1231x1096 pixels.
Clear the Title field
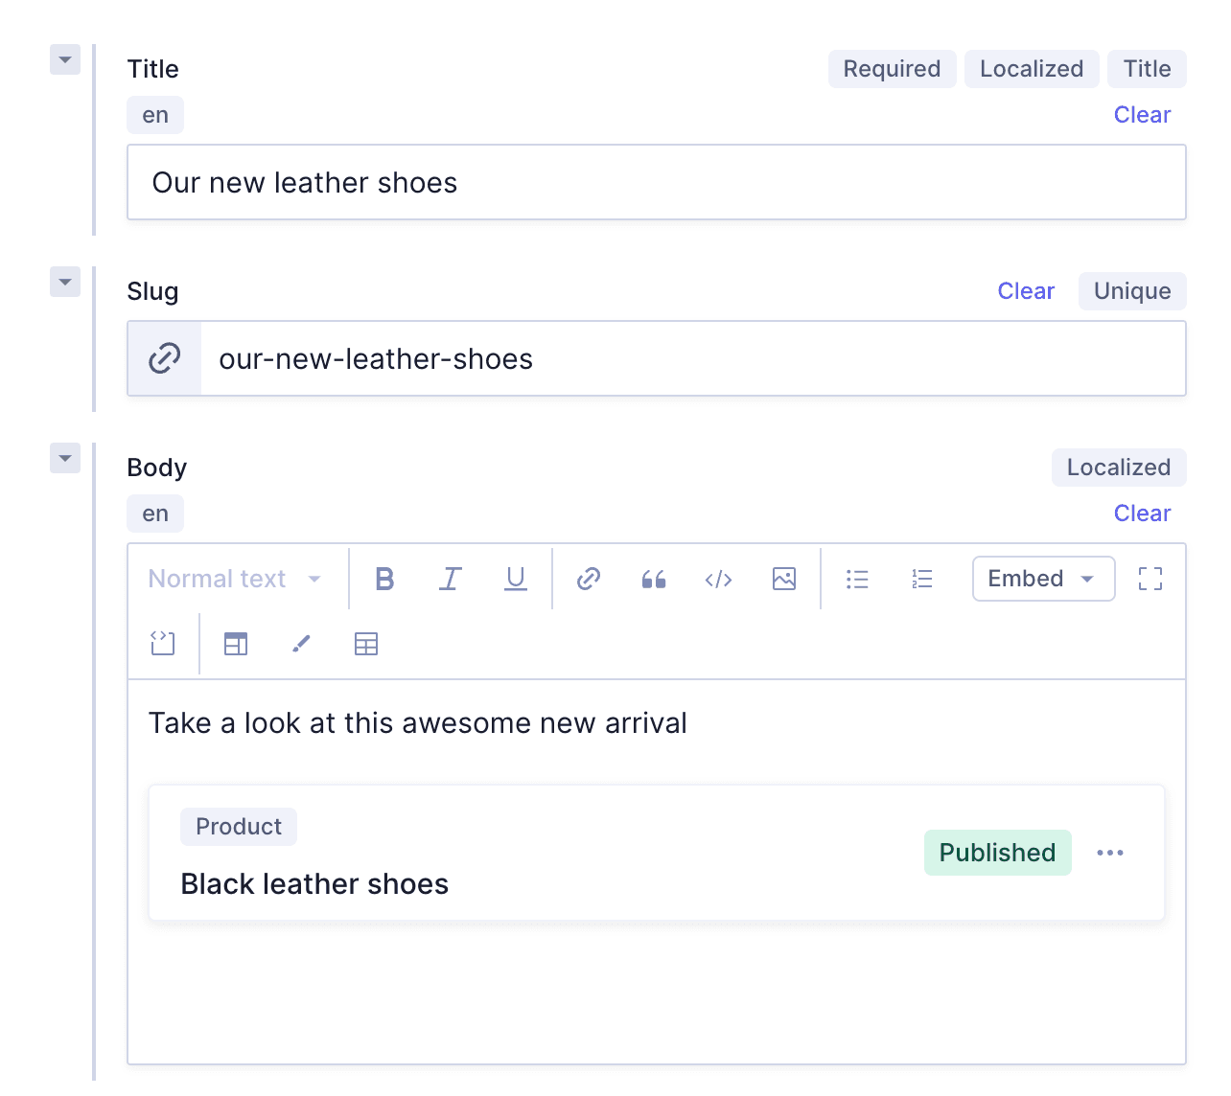(x=1142, y=115)
